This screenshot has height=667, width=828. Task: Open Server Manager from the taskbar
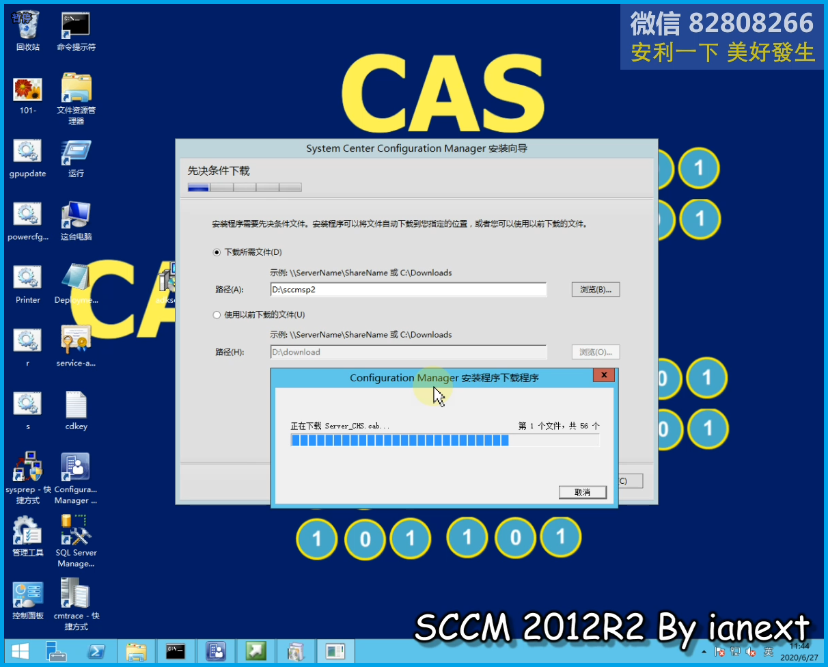point(55,651)
